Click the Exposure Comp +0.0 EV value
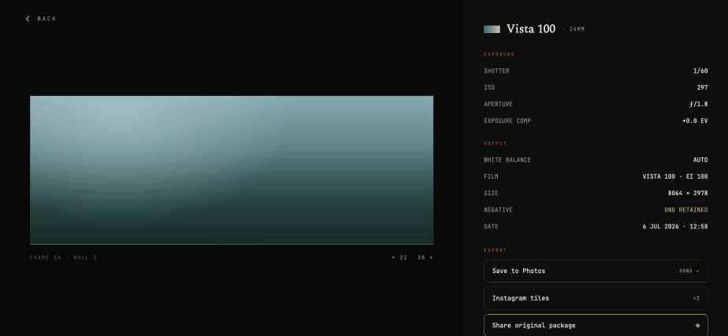 (x=695, y=121)
